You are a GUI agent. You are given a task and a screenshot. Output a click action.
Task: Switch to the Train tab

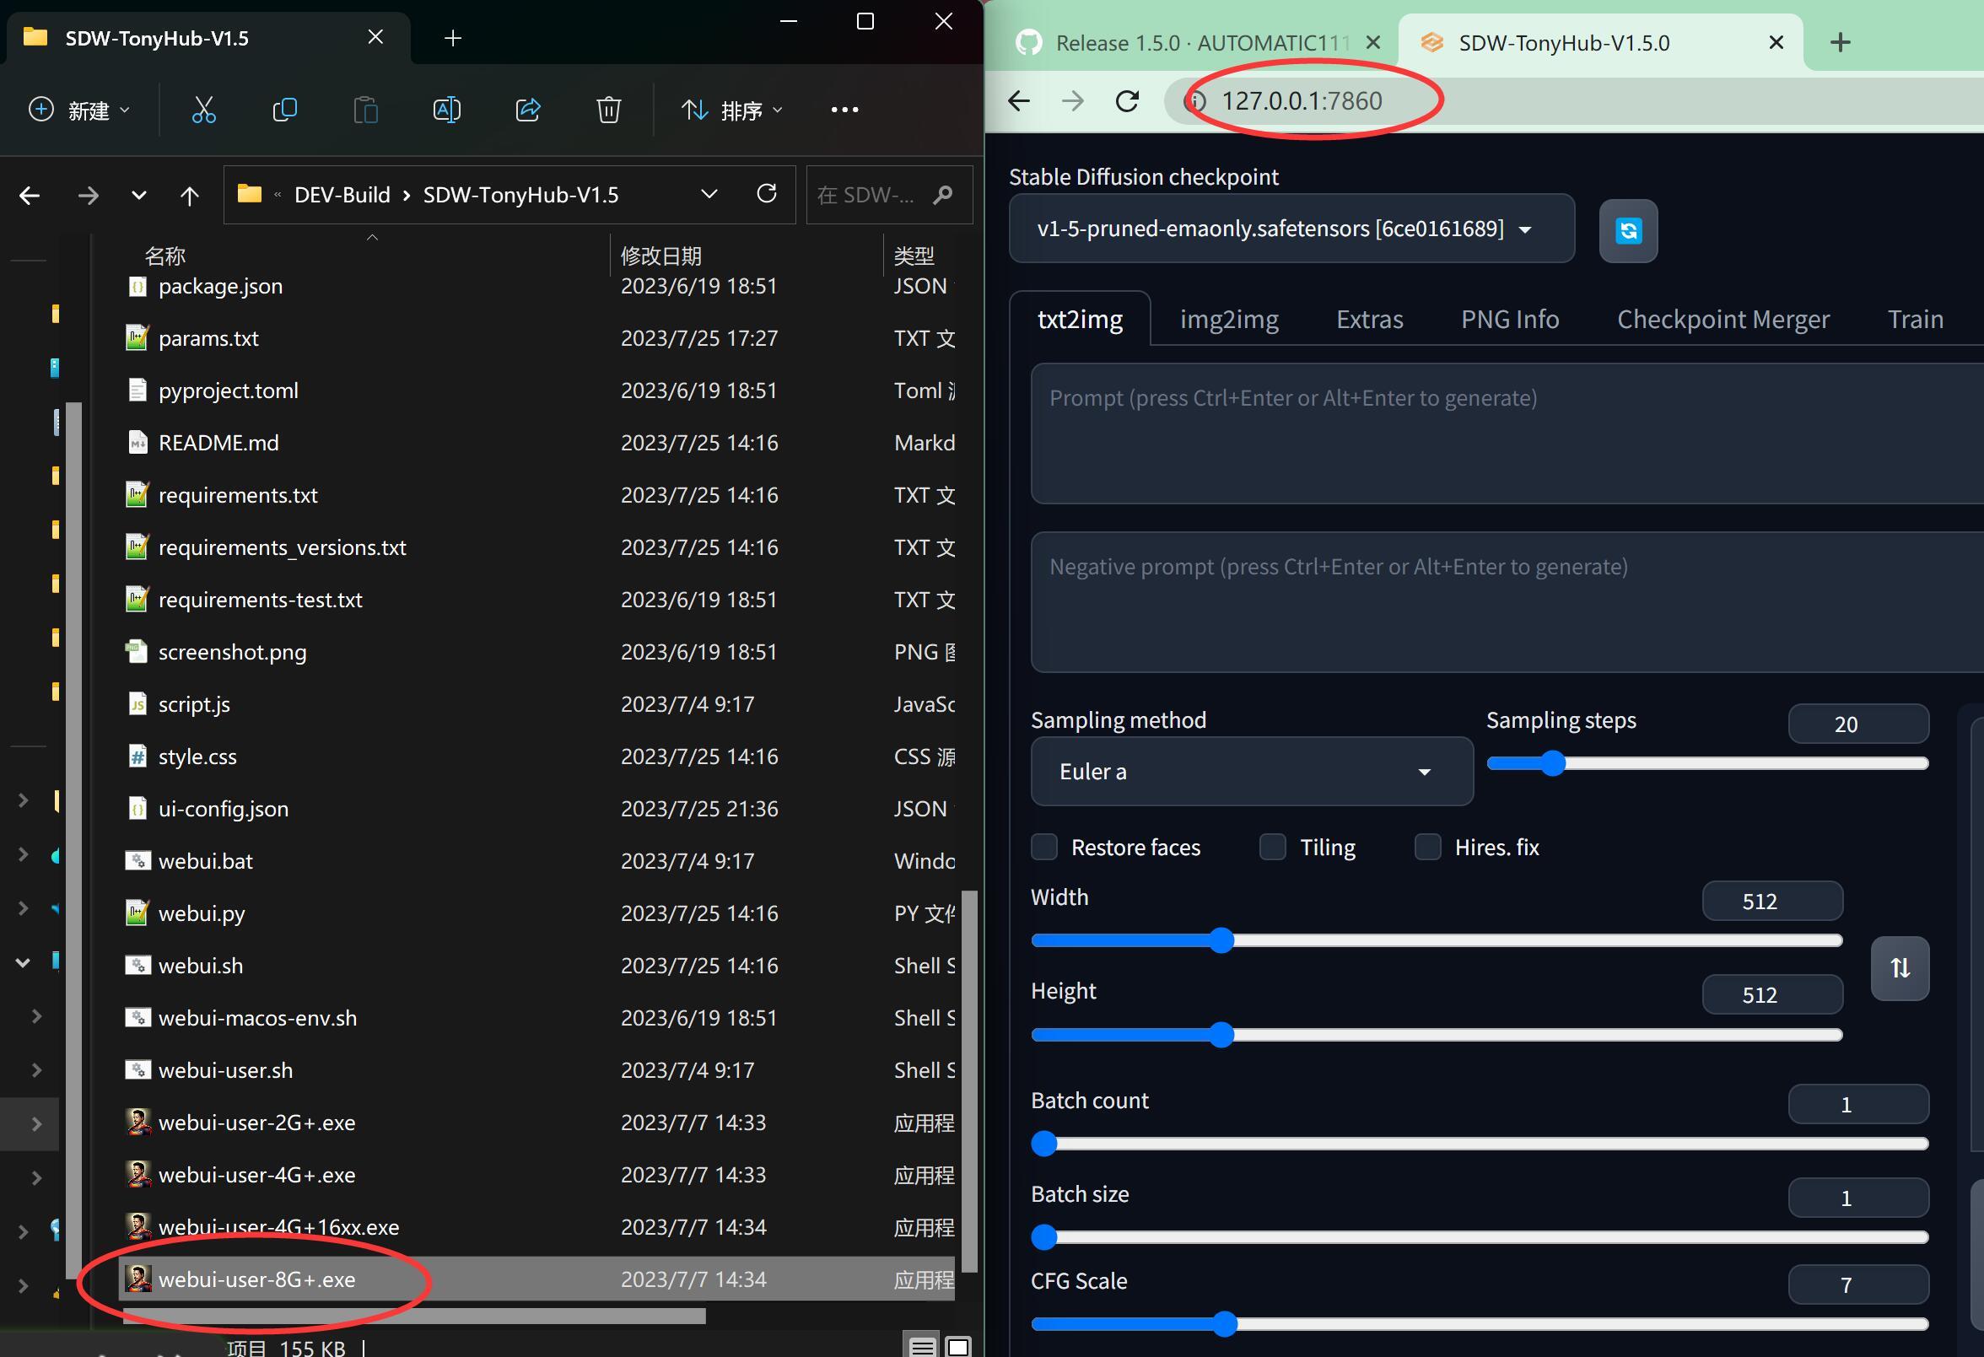click(1915, 319)
